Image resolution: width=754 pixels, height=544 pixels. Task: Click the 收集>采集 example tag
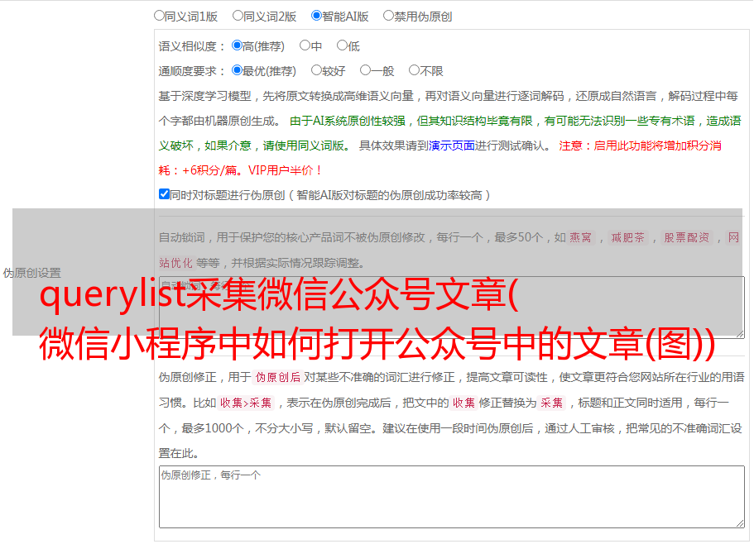246,403
